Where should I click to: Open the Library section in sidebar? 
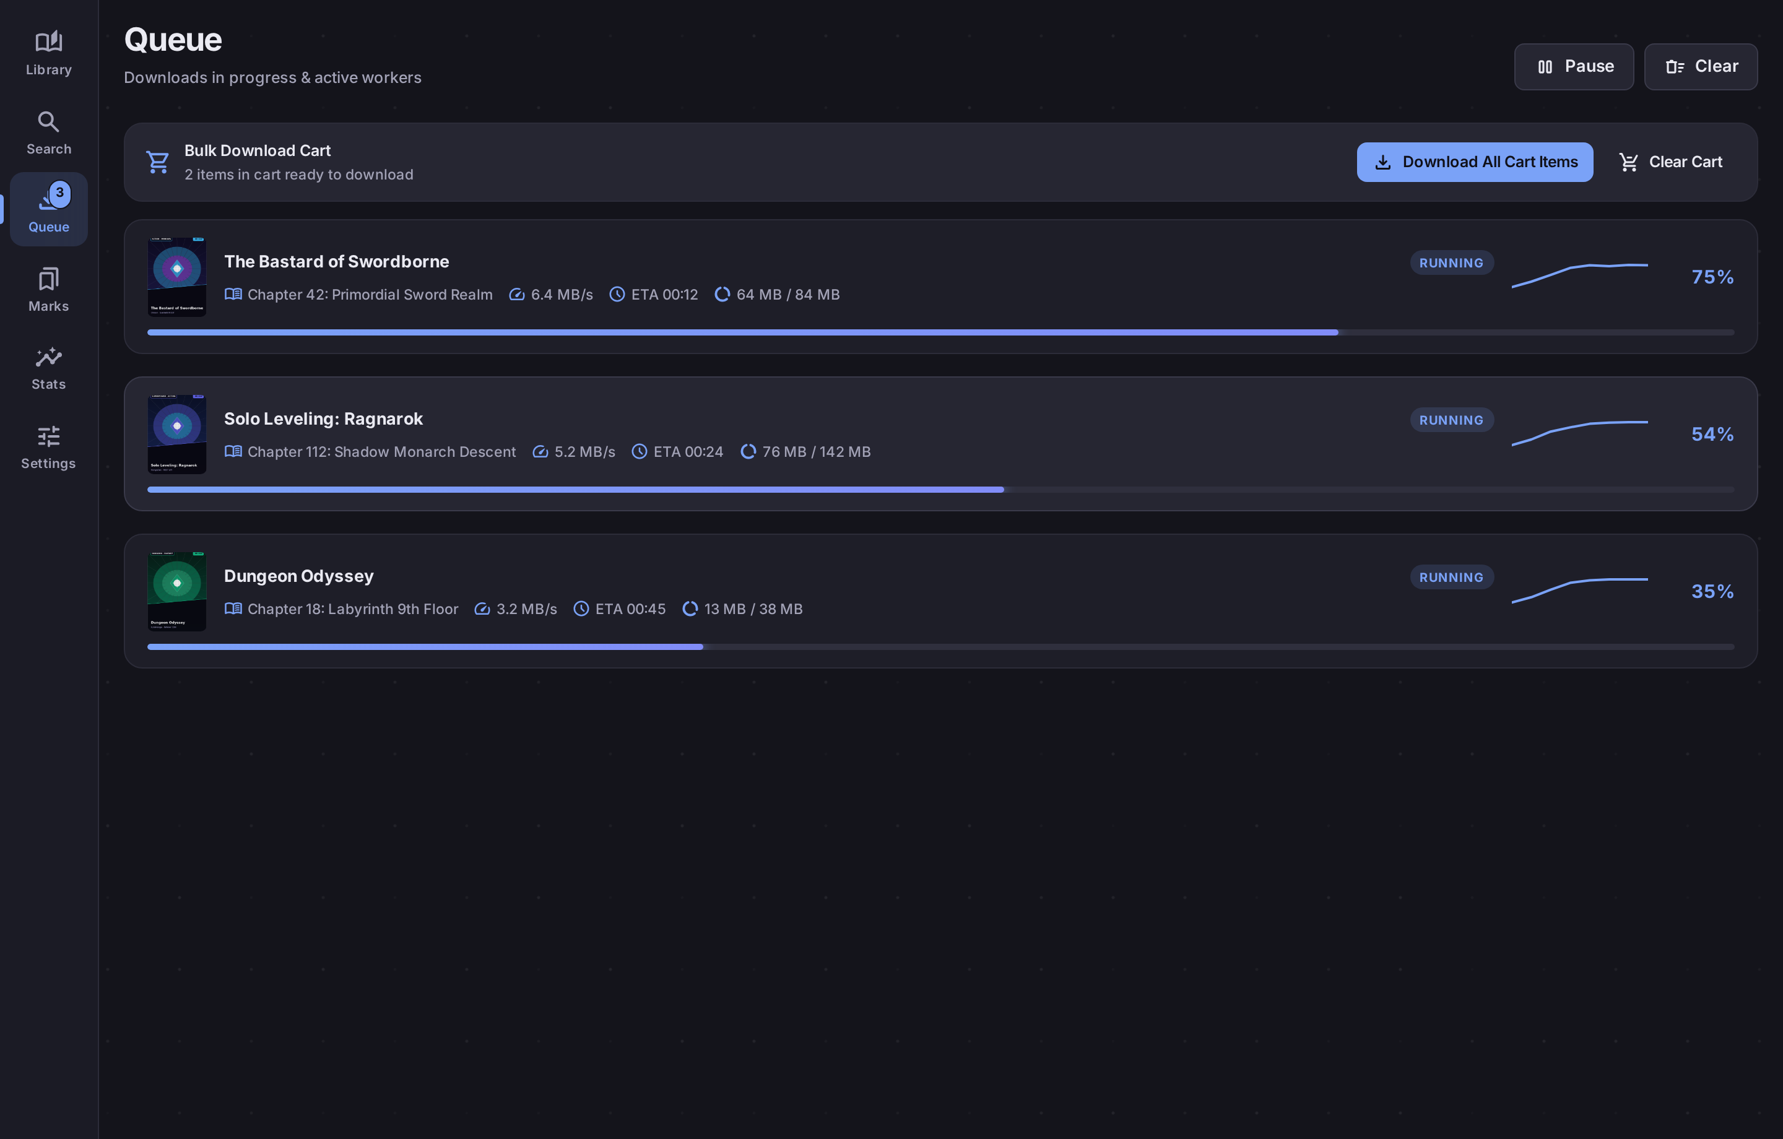click(49, 53)
